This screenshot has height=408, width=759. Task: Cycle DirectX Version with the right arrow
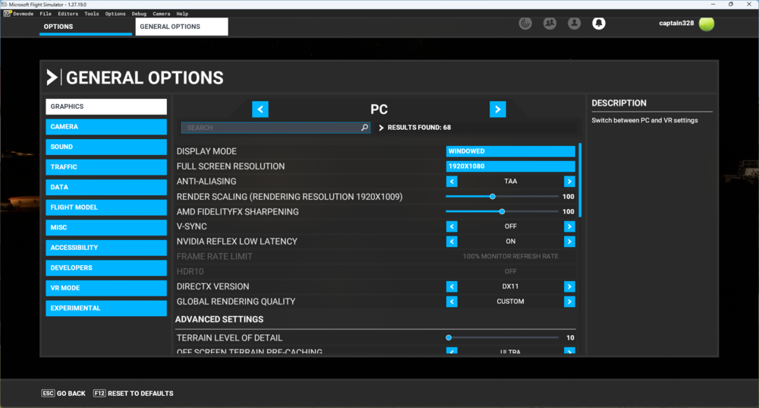tap(569, 286)
